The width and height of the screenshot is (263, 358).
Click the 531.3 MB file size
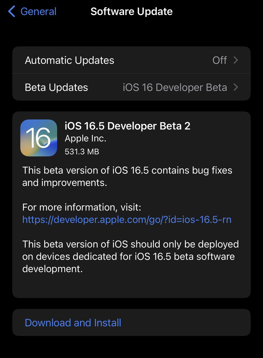[x=82, y=152]
